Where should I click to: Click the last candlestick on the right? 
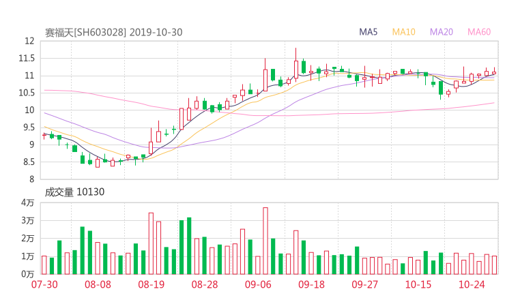pos(494,73)
